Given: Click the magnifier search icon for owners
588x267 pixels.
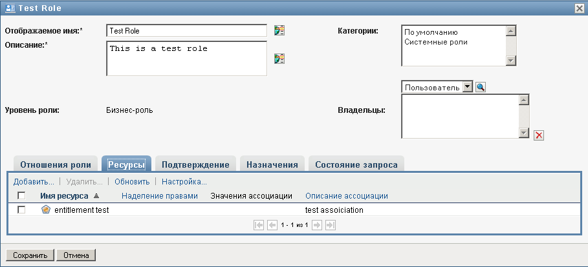Looking at the screenshot, I should pyautogui.click(x=480, y=87).
